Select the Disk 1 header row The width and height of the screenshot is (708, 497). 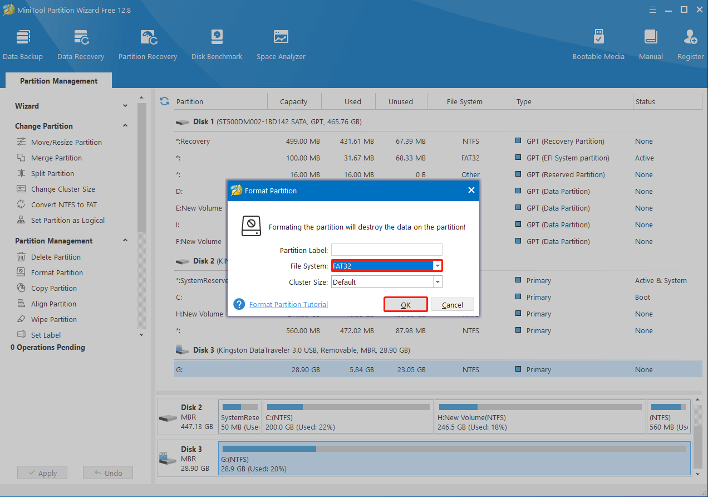[x=438, y=121]
